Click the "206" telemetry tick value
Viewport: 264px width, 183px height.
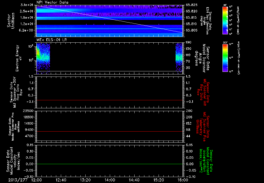(x=189, y=117)
